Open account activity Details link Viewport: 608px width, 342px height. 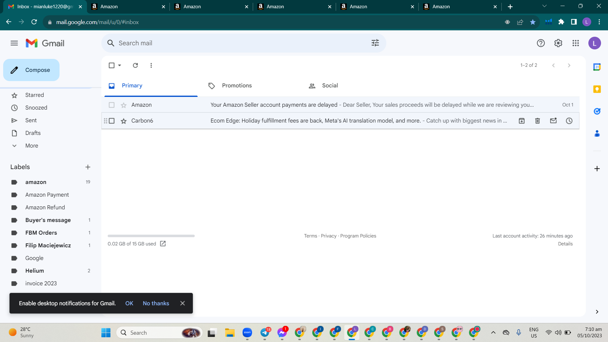(x=565, y=244)
